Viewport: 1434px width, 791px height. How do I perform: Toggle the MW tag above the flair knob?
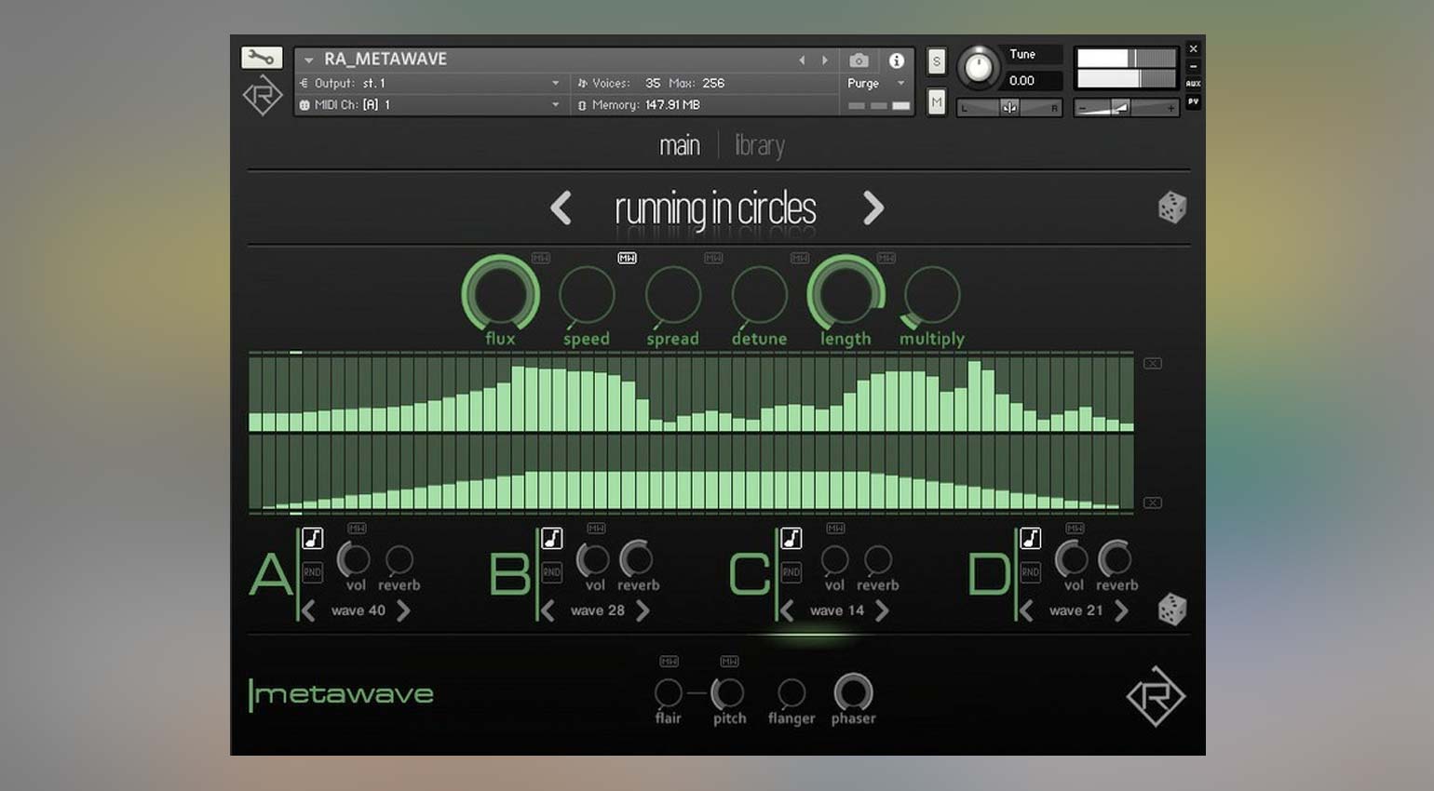pyautogui.click(x=669, y=661)
